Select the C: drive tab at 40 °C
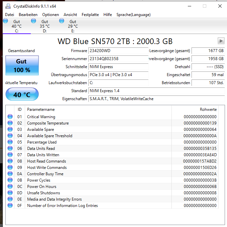 tap(17, 26)
